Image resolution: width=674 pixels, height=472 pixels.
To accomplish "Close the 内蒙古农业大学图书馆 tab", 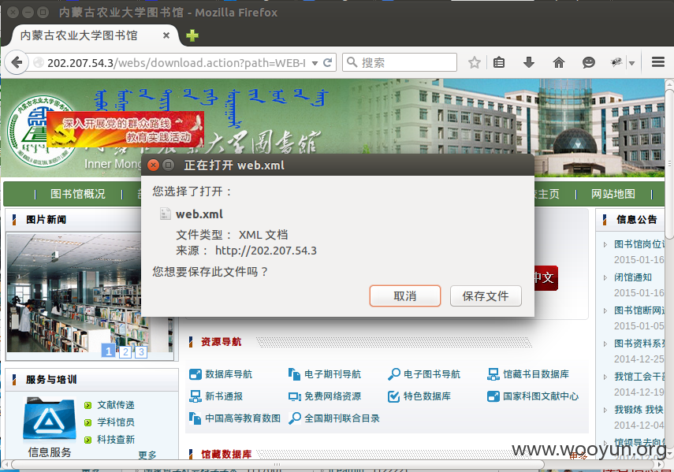I will tap(166, 35).
